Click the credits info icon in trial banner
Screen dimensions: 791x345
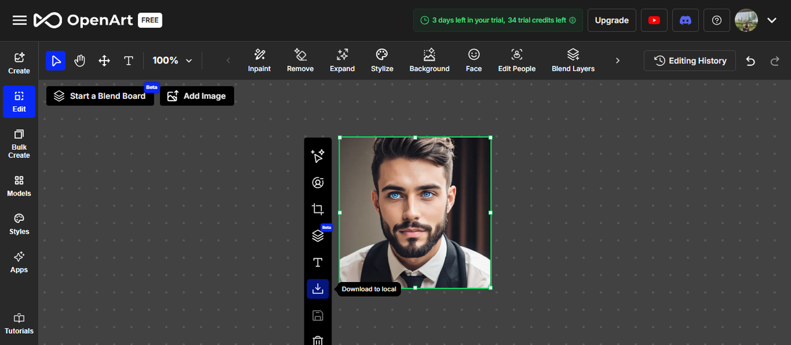click(572, 20)
